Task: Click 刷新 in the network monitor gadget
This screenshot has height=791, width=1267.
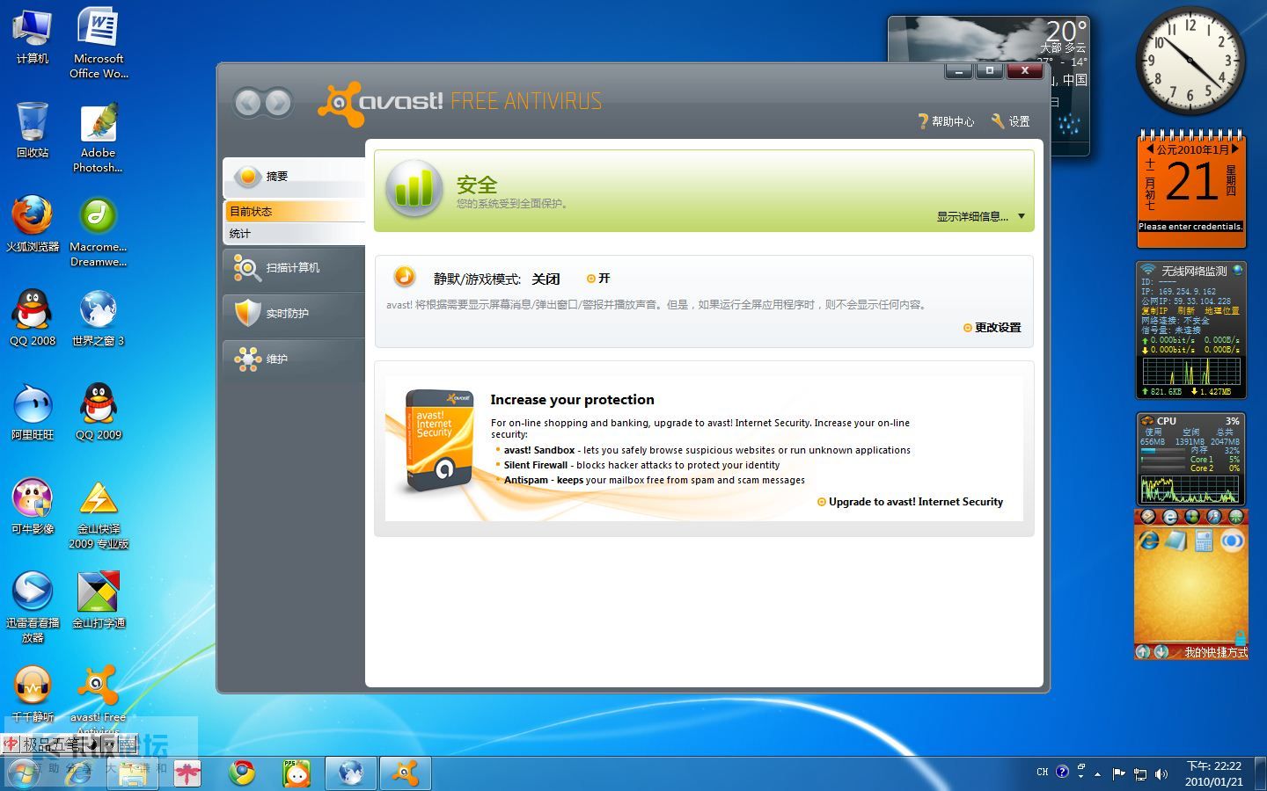Action: coord(1186,310)
